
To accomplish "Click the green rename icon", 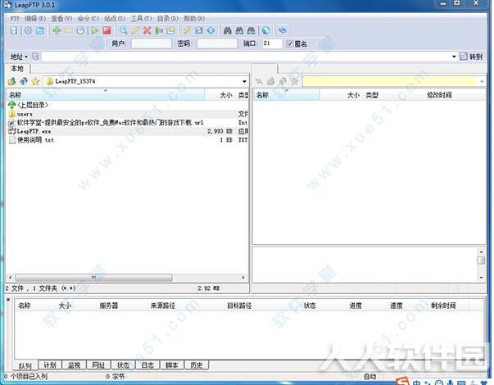I will (x=159, y=30).
